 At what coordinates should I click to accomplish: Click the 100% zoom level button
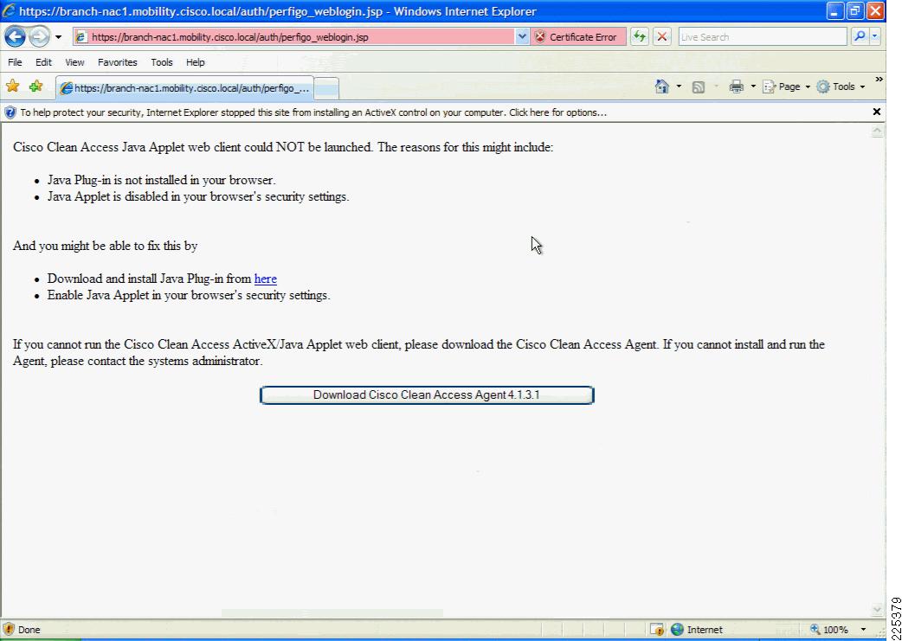click(828, 630)
